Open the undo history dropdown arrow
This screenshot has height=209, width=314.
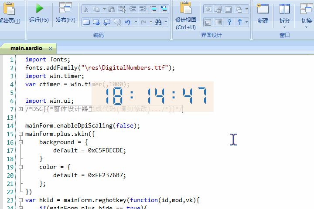[136, 22]
